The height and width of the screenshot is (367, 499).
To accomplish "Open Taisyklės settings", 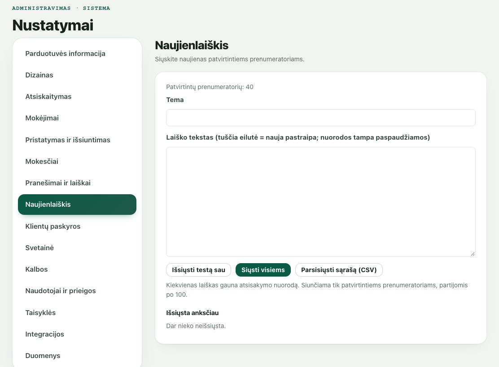I will (x=77, y=313).
